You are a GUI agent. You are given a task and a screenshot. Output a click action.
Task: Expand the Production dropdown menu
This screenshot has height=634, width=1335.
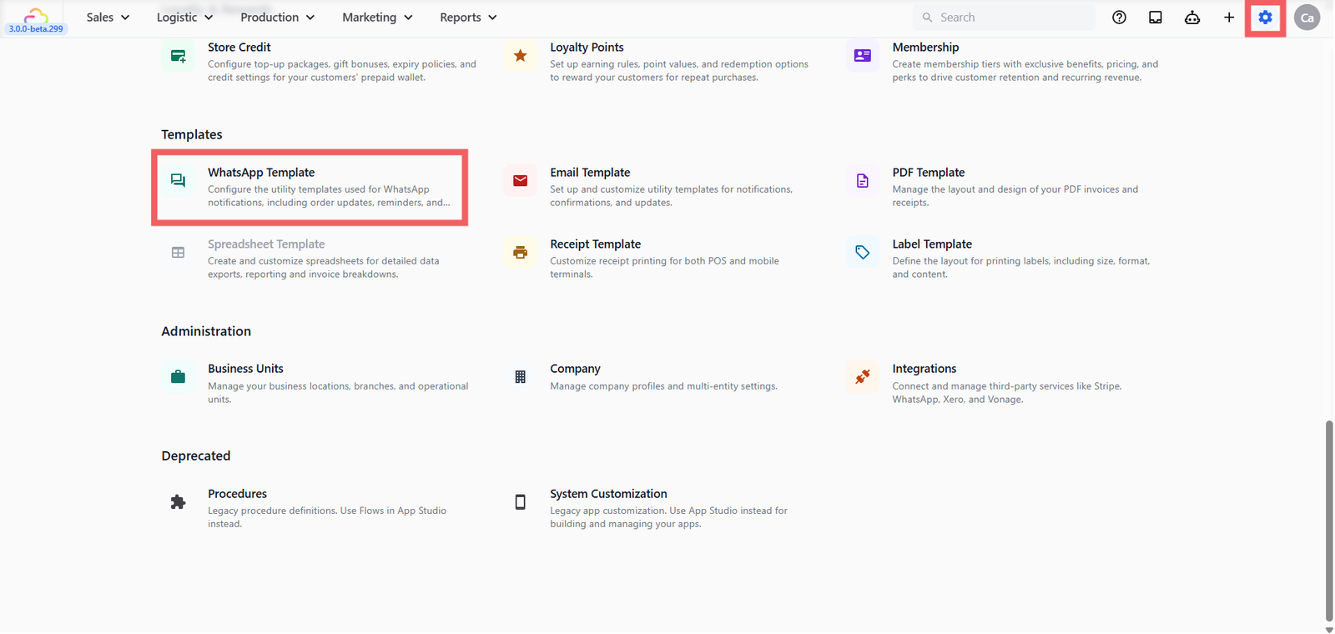point(278,18)
